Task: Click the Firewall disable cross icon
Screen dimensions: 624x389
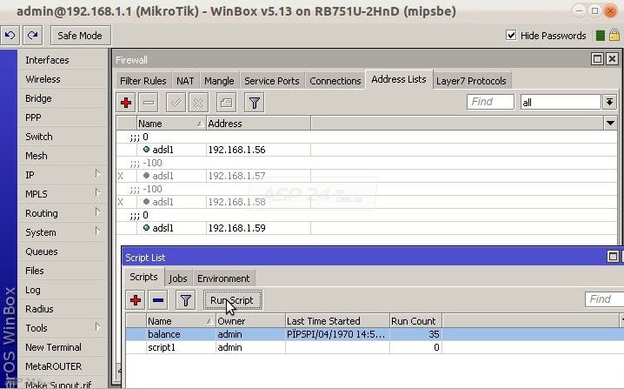Action: click(x=198, y=103)
